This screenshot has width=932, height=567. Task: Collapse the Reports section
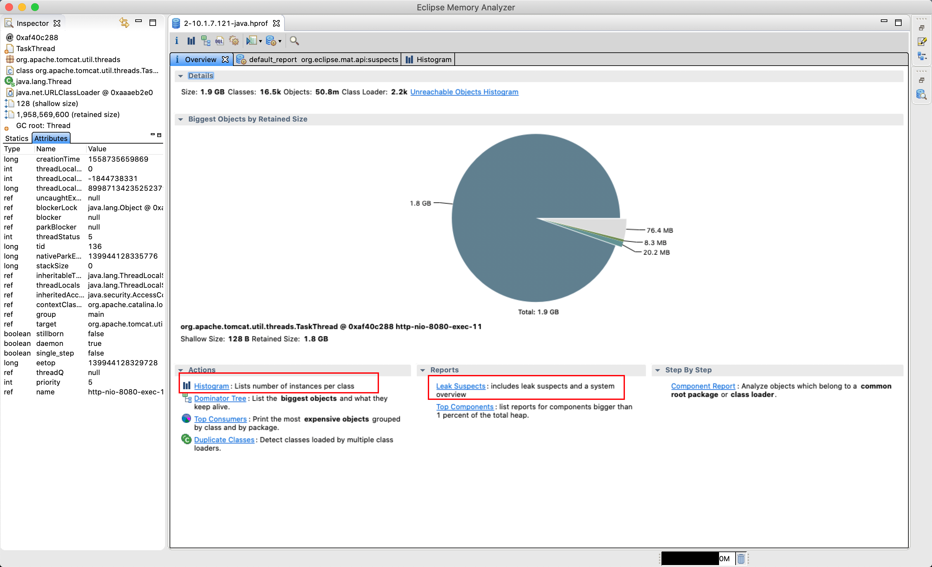423,370
